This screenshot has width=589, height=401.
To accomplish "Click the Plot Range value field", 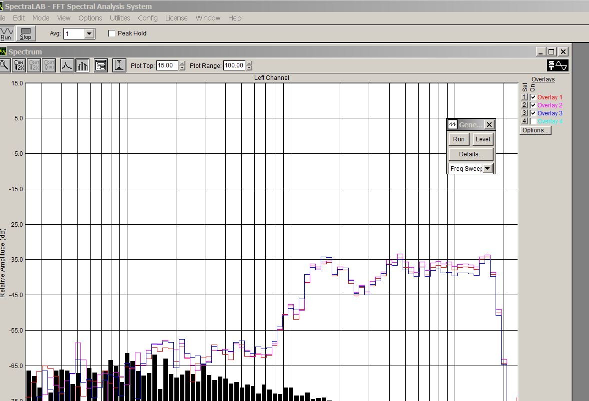I will (x=234, y=65).
